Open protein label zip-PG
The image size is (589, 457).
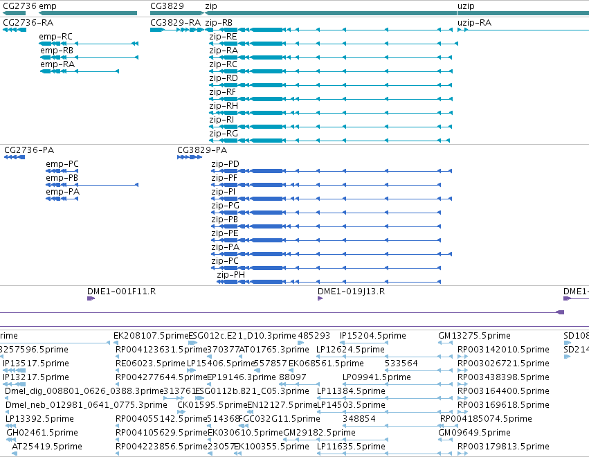[x=225, y=206]
